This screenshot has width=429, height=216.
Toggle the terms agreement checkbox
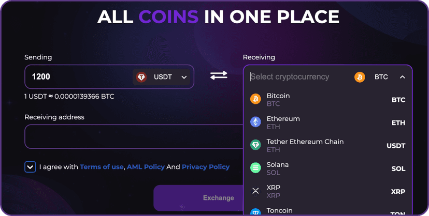coord(30,167)
